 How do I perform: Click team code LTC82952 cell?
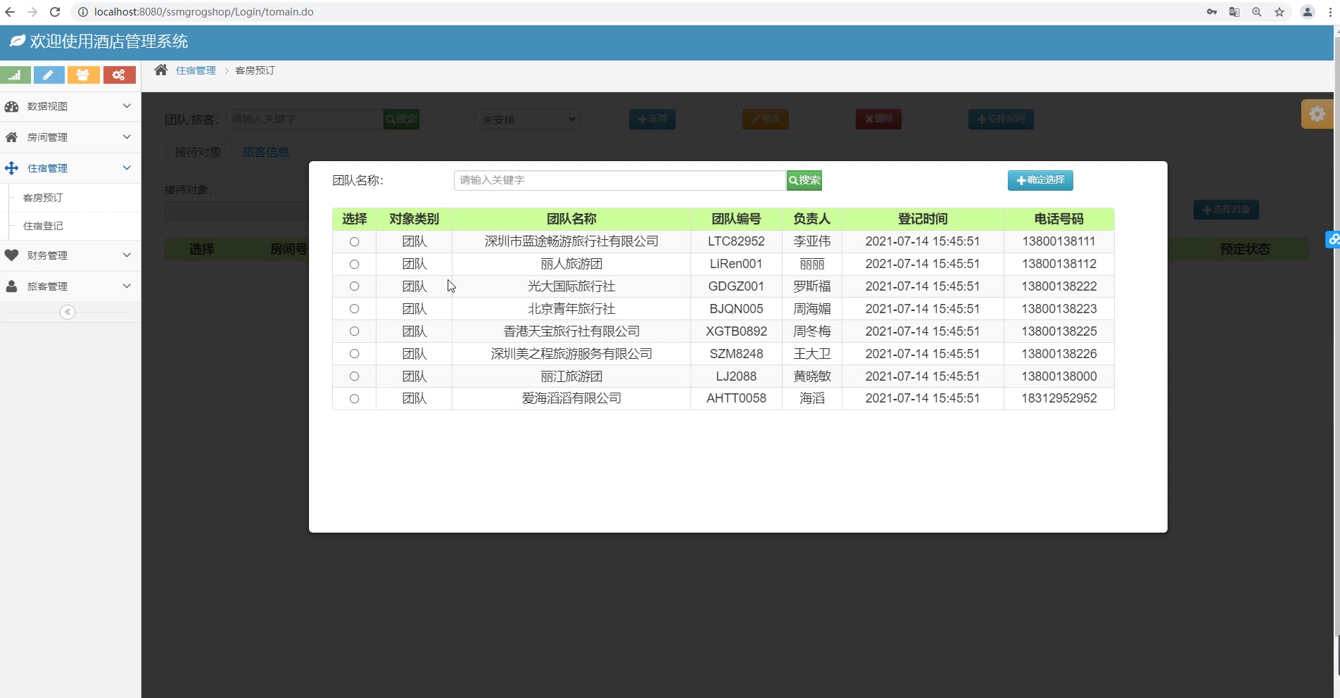click(x=736, y=241)
